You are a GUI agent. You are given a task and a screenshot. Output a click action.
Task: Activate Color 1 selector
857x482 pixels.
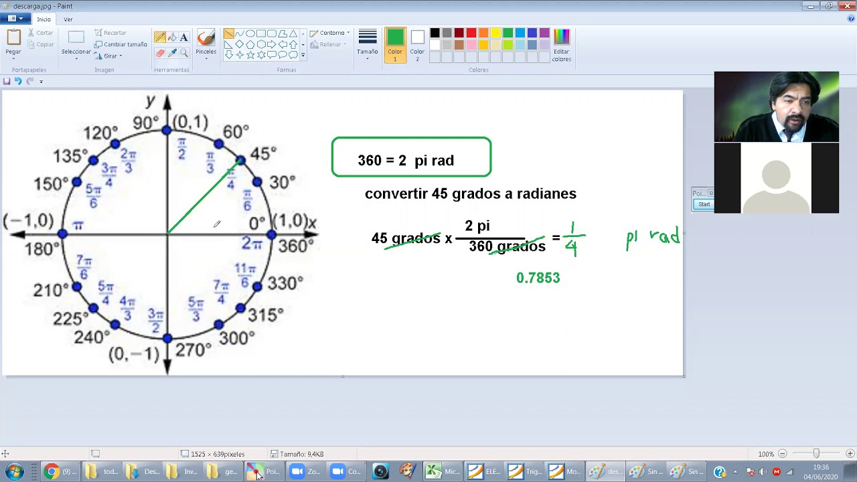(395, 46)
